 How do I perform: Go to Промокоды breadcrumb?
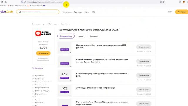point(53,24)
